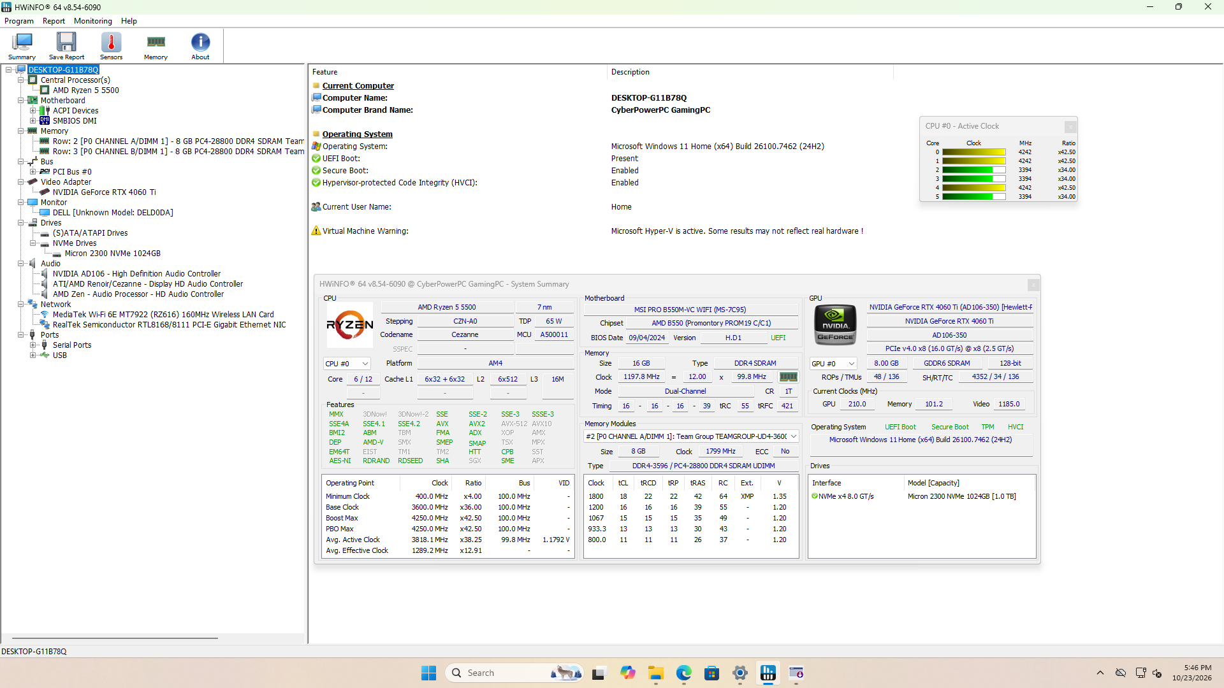Click the Virtual Machine Warning triangle icon
Screen dimensions: 1224x688
(316, 231)
